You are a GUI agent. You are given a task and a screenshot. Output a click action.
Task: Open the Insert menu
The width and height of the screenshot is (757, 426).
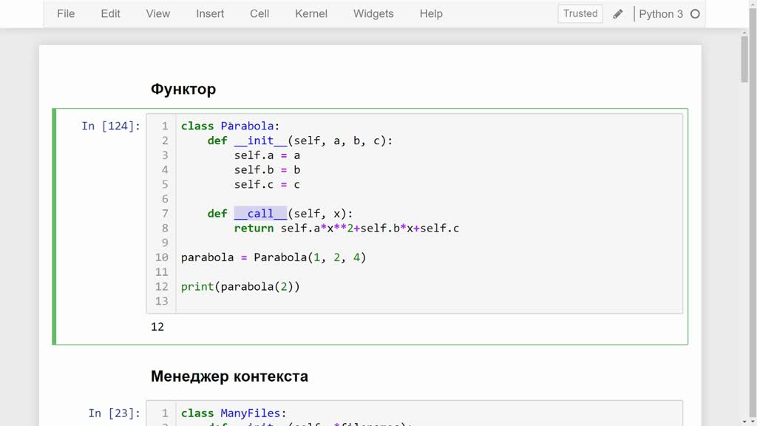210,13
